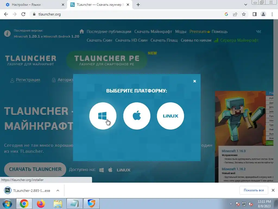Open File Explorer from the taskbar

pos(58,204)
